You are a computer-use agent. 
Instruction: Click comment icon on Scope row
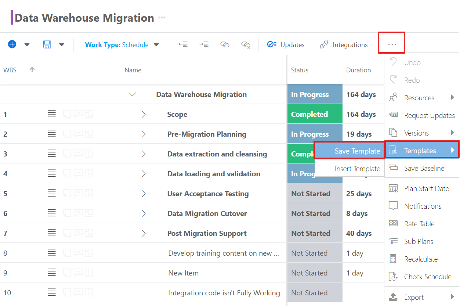click(78, 114)
